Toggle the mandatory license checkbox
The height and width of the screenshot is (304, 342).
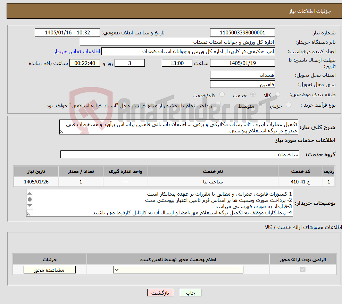tap(303, 270)
